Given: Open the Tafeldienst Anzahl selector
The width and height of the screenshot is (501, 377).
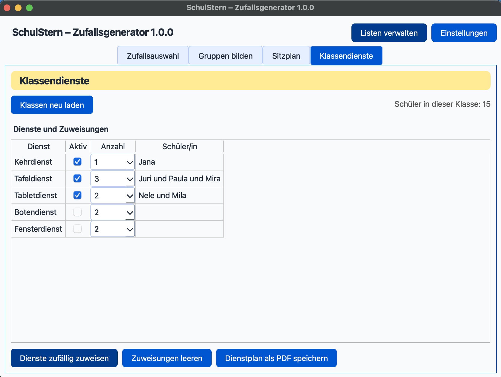Looking at the screenshot, I should click(112, 179).
